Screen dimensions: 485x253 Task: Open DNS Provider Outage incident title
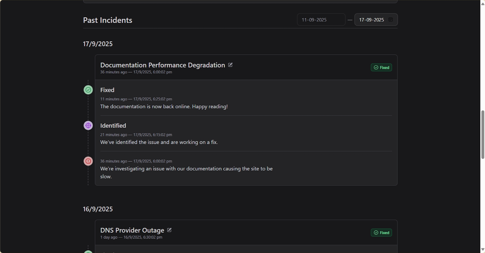pos(132,231)
